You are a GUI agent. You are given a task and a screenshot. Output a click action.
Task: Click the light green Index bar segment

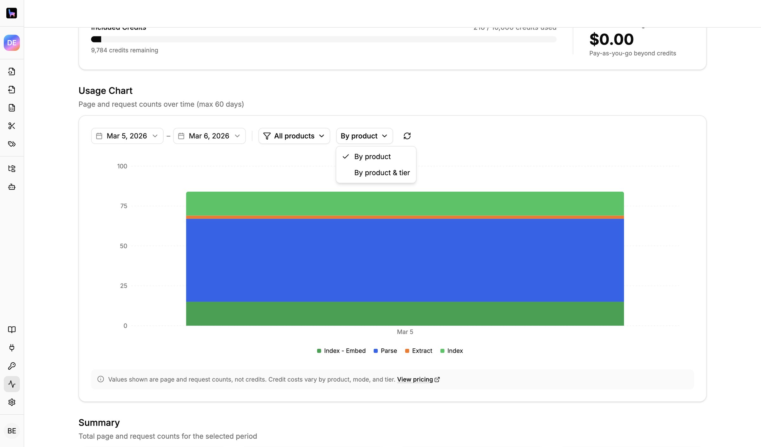click(x=405, y=204)
